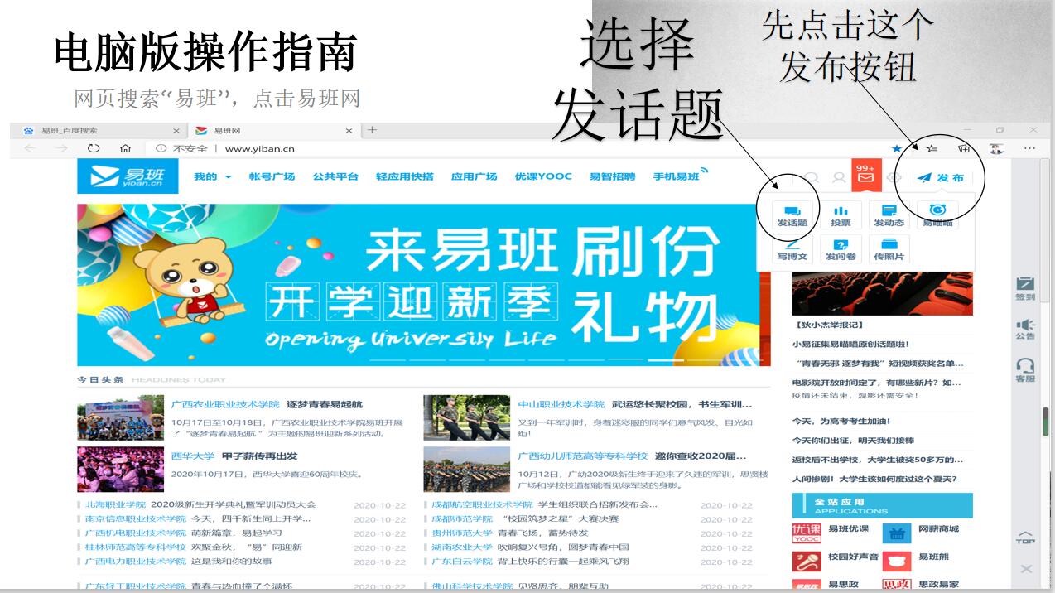Click the browser refresh icon
Image resolution: width=1055 pixels, height=593 pixels.
[x=94, y=148]
